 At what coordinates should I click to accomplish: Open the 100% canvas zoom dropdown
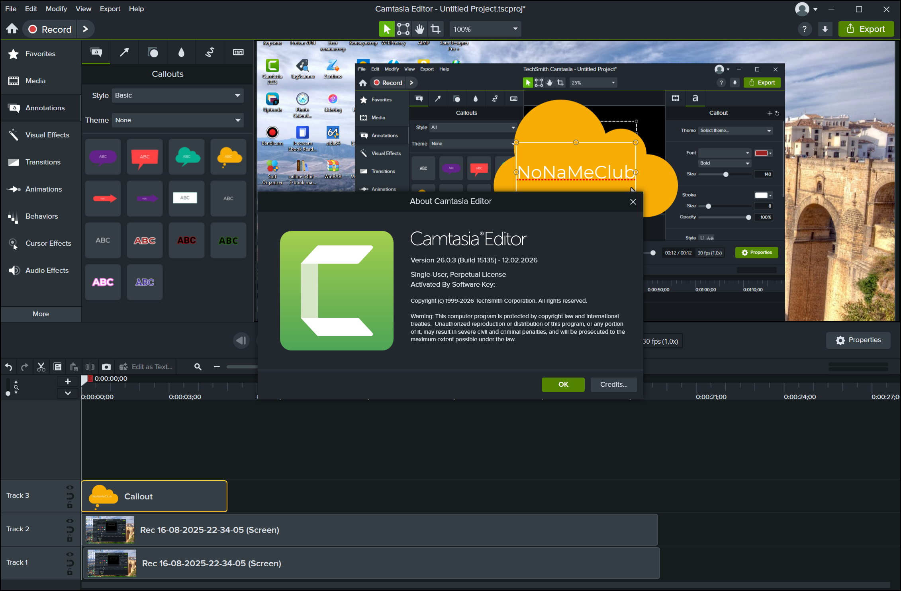485,29
